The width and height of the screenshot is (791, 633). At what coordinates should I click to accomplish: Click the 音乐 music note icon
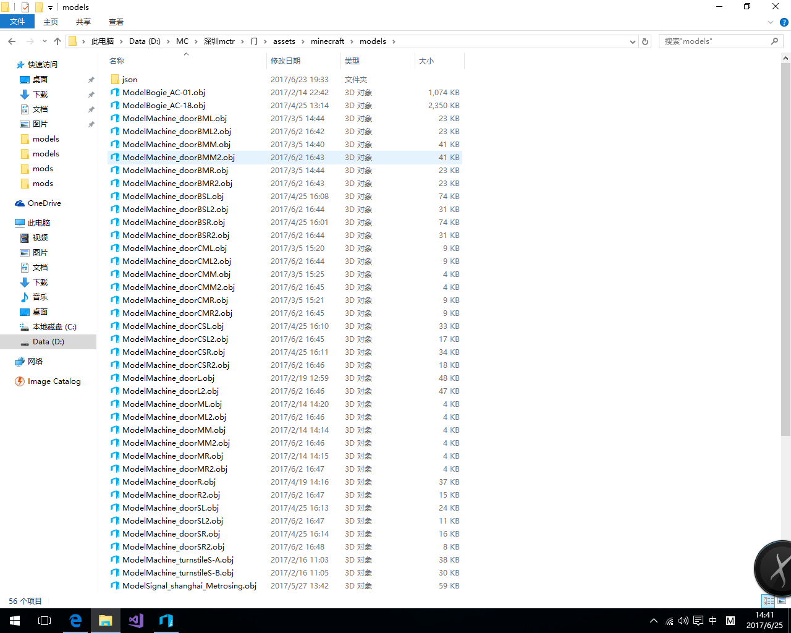coord(25,297)
